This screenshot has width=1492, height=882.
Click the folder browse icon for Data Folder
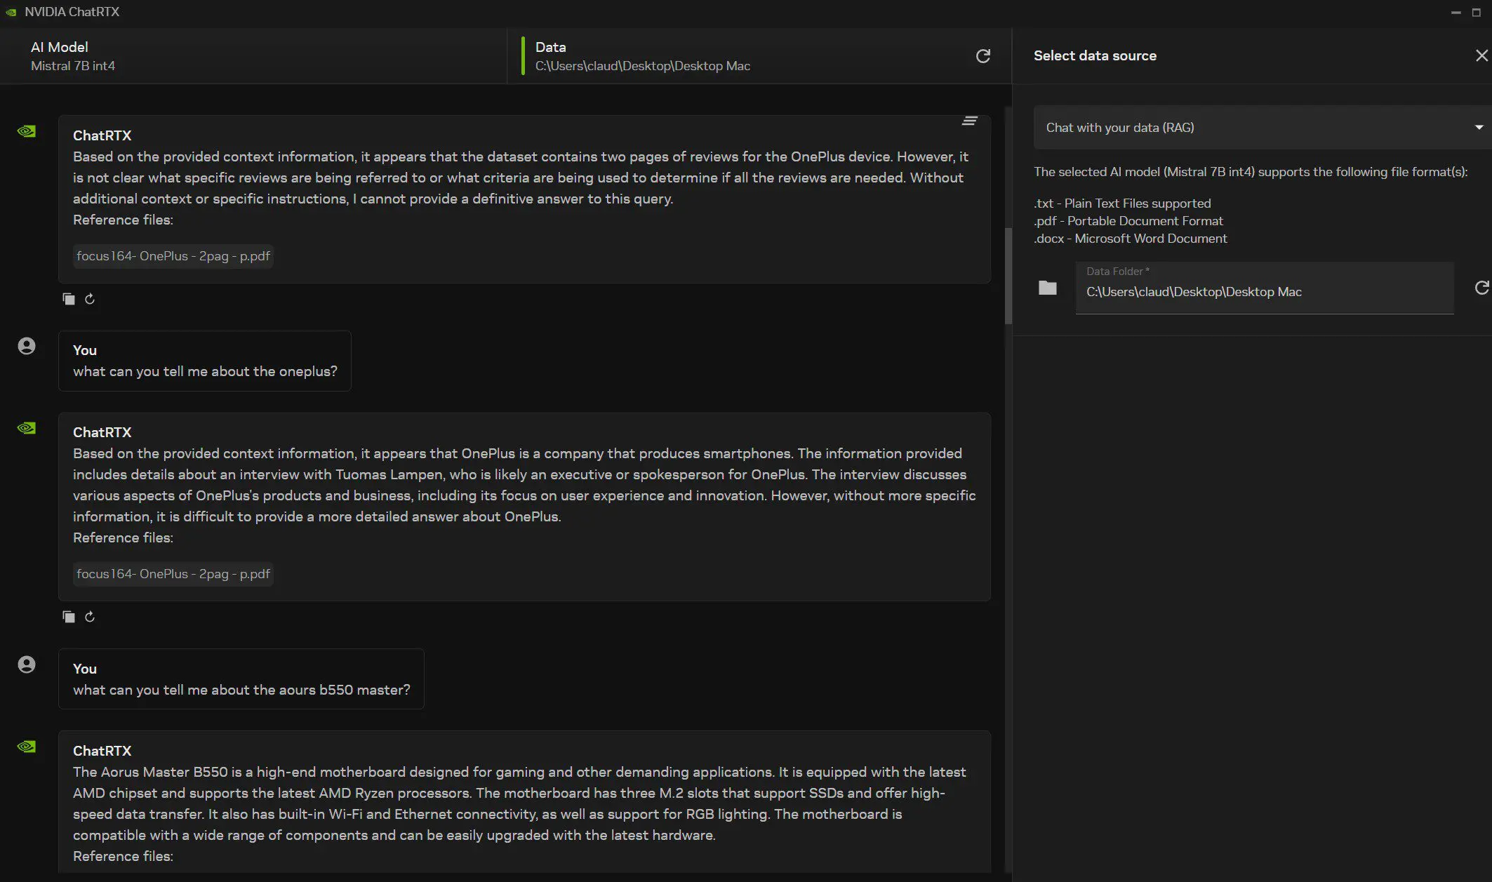(x=1048, y=288)
